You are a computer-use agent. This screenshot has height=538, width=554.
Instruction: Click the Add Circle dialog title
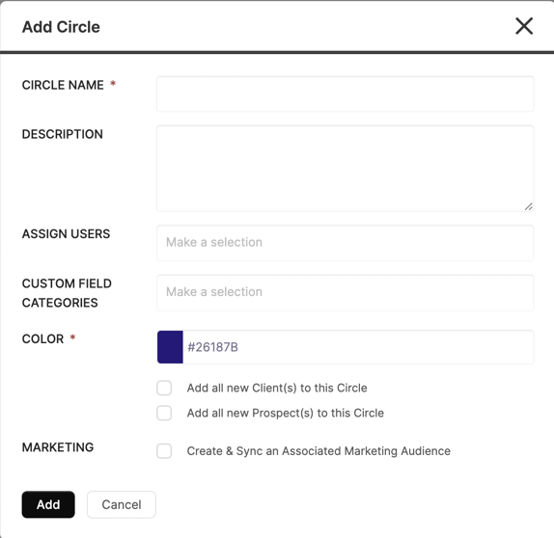pos(61,27)
